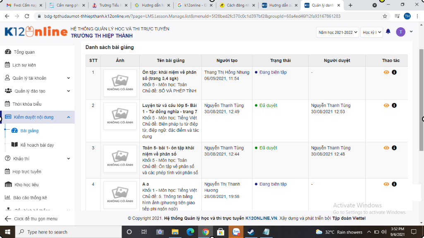Go back in browser history

[x=7, y=16]
